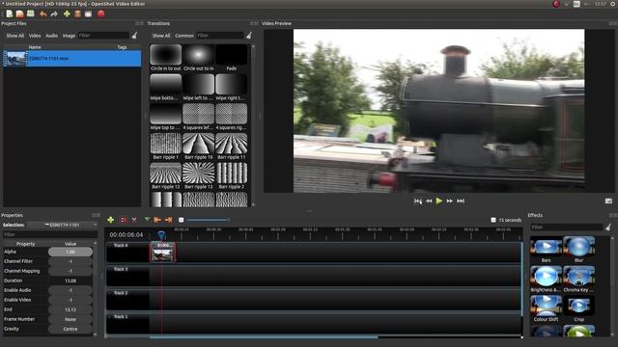This screenshot has height=347, width=618.
Task: Click the Alpha value slider
Action: point(70,252)
